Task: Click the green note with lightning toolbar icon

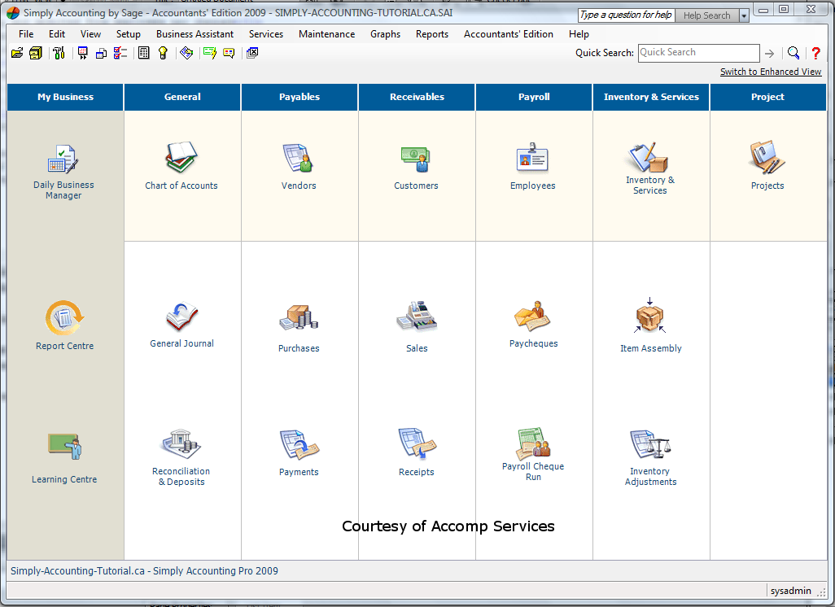Action: coord(210,53)
